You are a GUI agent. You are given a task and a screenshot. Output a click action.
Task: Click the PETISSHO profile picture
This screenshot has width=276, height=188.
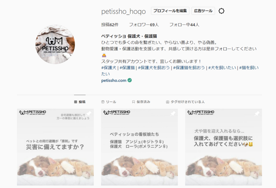coord(55,44)
